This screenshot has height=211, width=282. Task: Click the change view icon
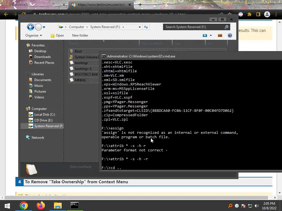[x=205, y=35]
